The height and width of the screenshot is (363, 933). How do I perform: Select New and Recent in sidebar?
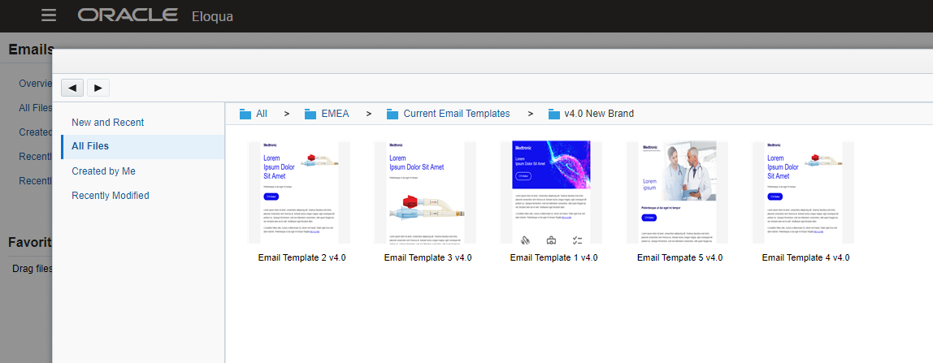[107, 123]
